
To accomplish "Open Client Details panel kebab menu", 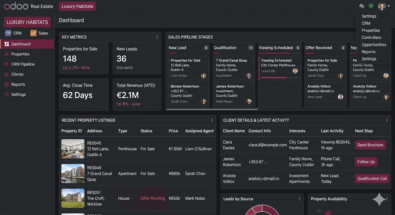I will pos(387,120).
